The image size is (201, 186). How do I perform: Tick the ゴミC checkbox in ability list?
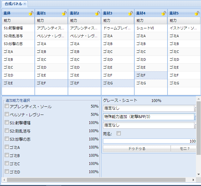7,163
